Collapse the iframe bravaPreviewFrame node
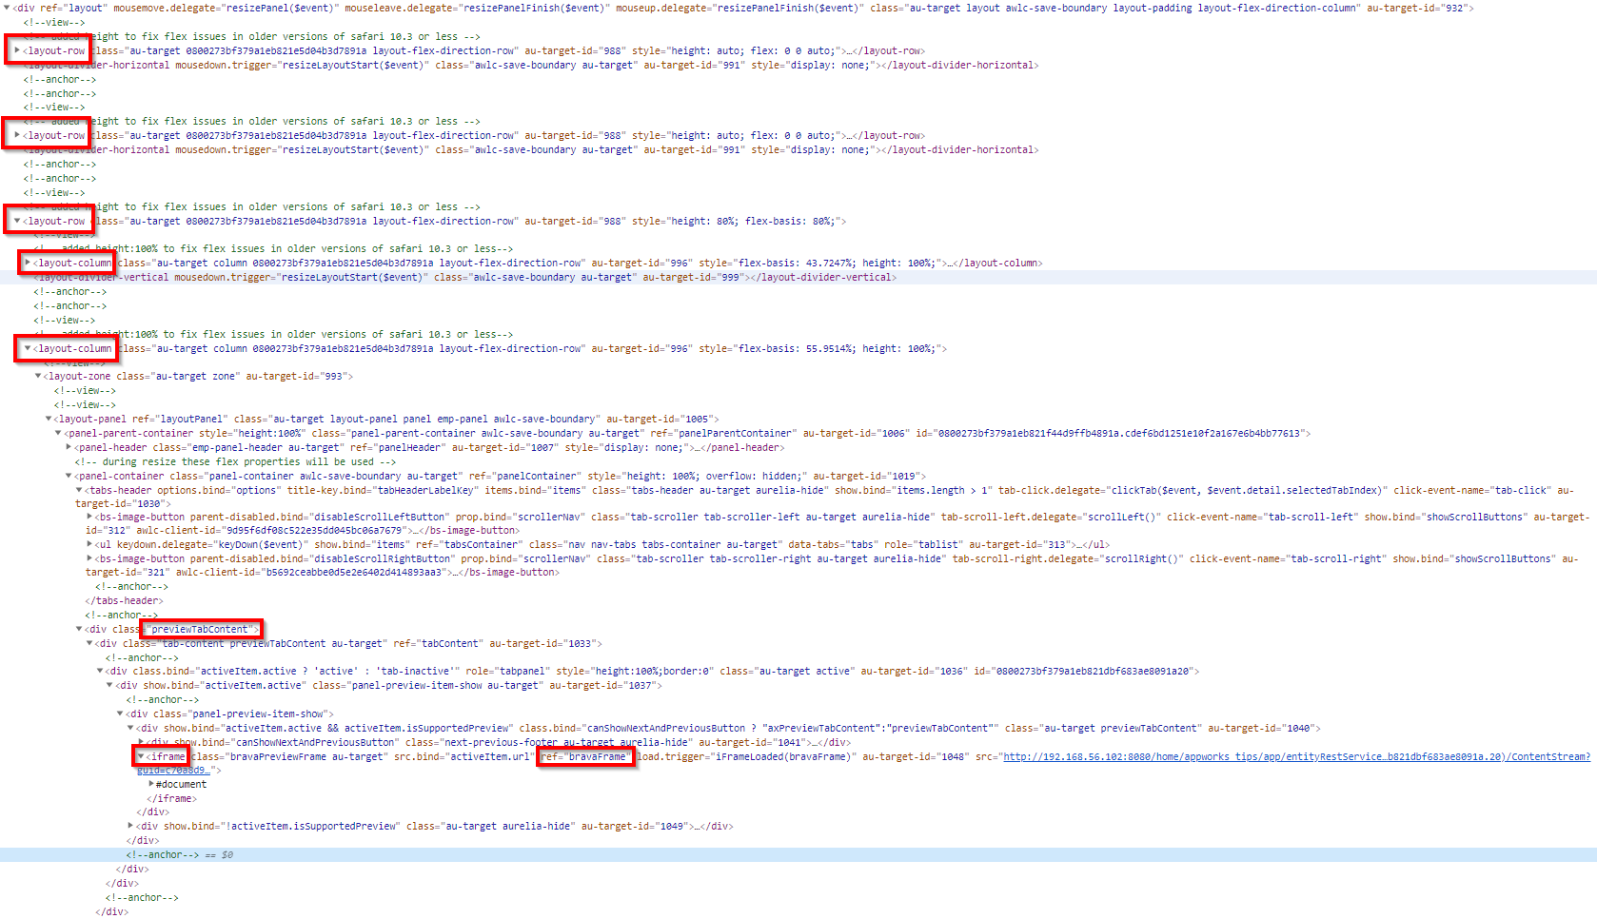1597x919 pixels. coord(141,757)
